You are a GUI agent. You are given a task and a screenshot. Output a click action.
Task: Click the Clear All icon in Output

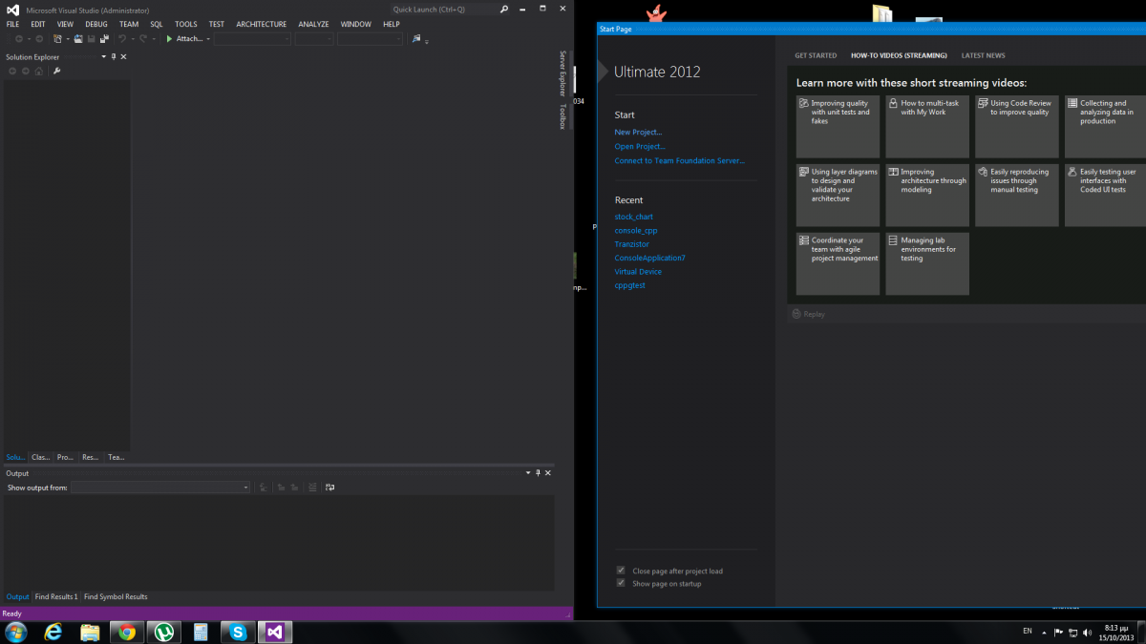pos(312,488)
